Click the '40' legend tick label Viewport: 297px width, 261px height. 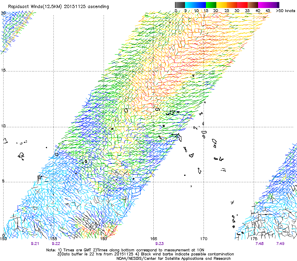[x=258, y=11]
